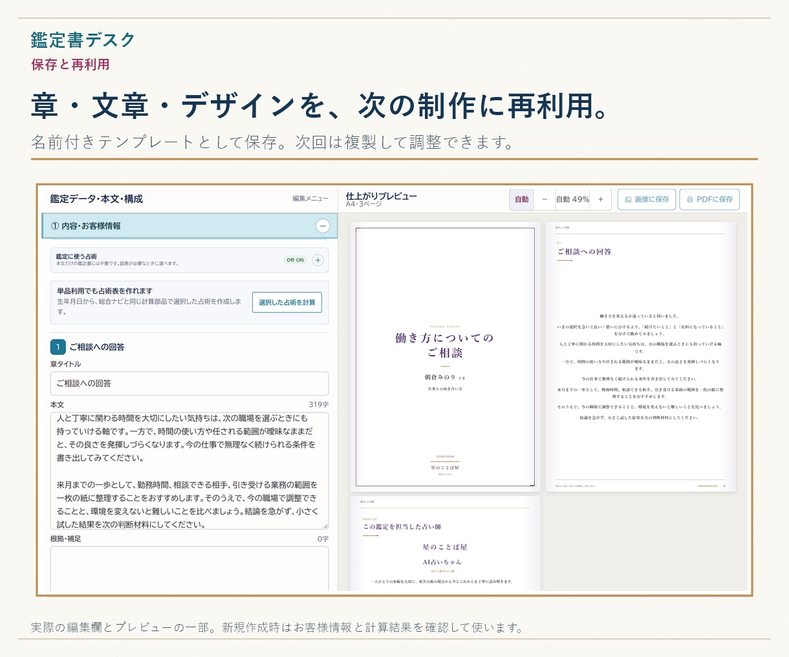Select the ご相談への回答 page preview
The width and height of the screenshot is (789, 657).
[640, 357]
